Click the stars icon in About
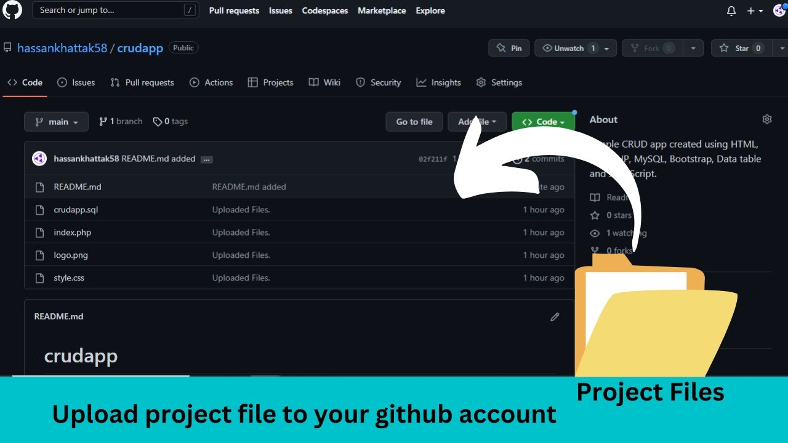788x443 pixels. [595, 215]
